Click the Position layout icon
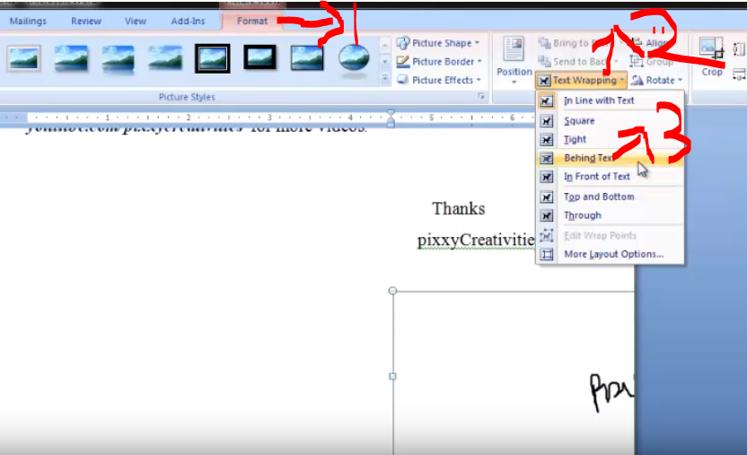 (x=514, y=48)
